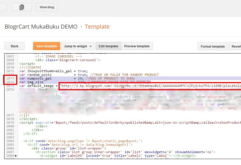Click script expr:src feeds line 1079
This screenshot has height=165, width=241.
tap(130, 123)
